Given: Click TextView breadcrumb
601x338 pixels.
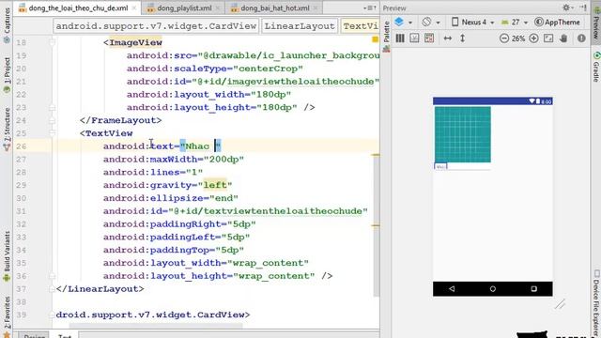Looking at the screenshot, I should tap(361, 26).
